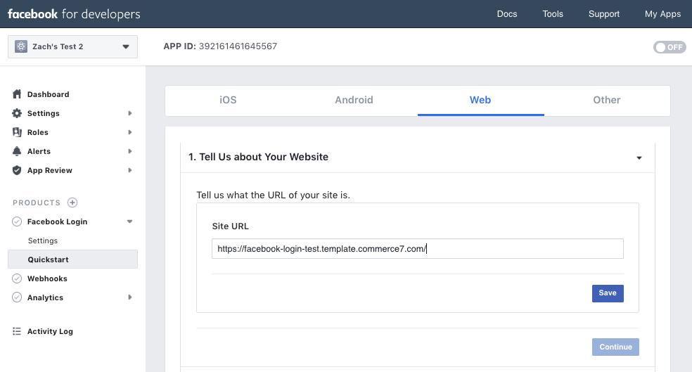
Task: Open the Zach's Test 2 app dropdown
Action: coord(73,47)
